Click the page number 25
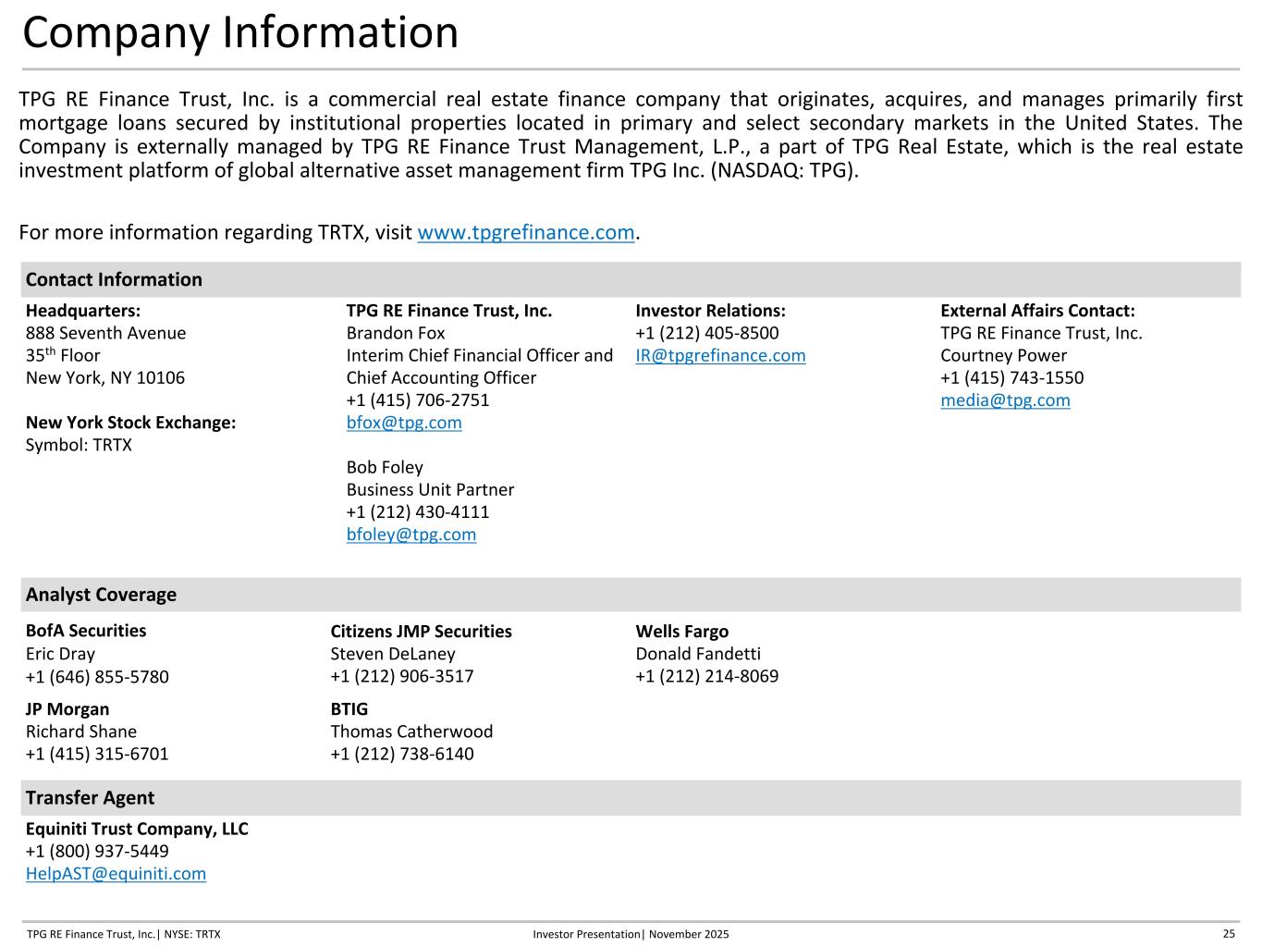This screenshot has width=1262, height=947. (x=1229, y=934)
